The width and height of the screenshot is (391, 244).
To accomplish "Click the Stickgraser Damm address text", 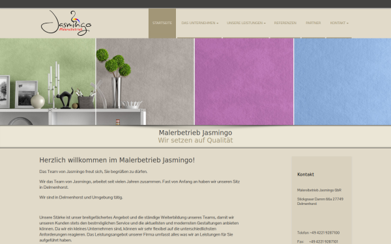I will (x=320, y=201).
